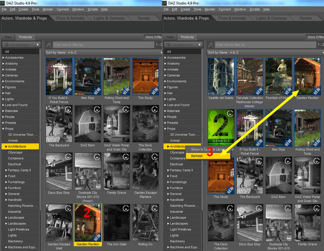Click the Work Offline button in right window

[315, 37]
